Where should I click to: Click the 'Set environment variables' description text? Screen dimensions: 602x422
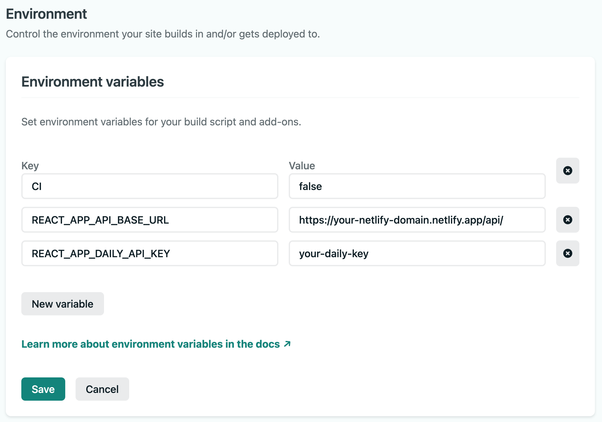click(x=161, y=122)
